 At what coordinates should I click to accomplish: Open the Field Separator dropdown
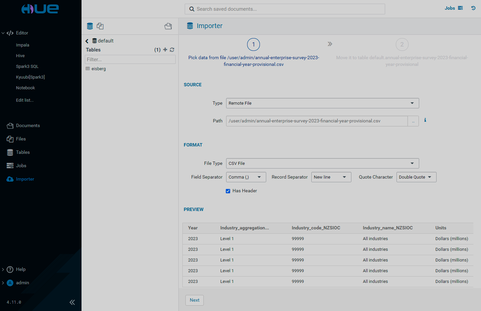246,177
